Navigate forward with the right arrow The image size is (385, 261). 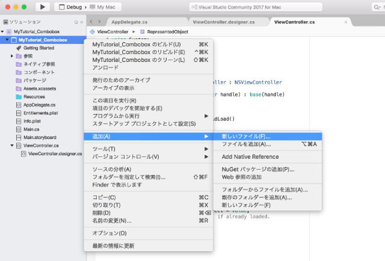point(99,22)
